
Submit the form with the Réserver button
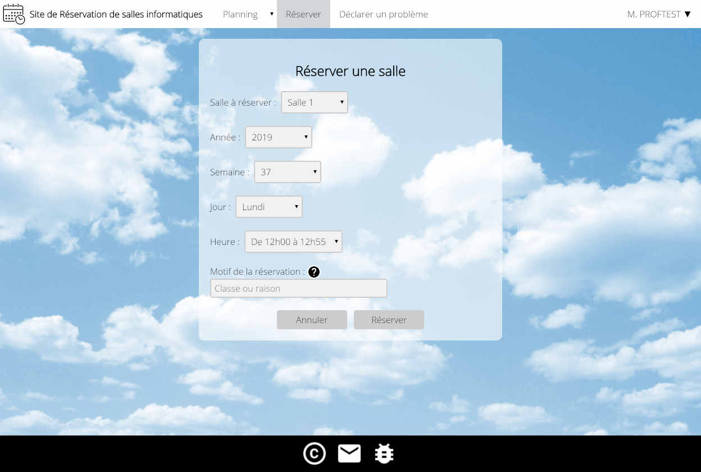click(389, 320)
